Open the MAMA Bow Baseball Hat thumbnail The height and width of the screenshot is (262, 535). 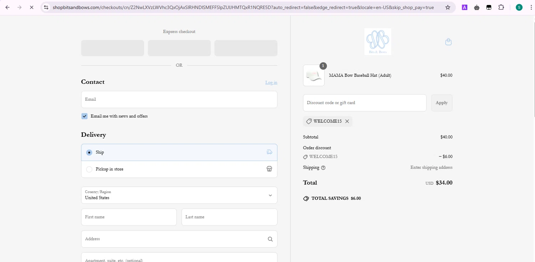pyautogui.click(x=314, y=75)
